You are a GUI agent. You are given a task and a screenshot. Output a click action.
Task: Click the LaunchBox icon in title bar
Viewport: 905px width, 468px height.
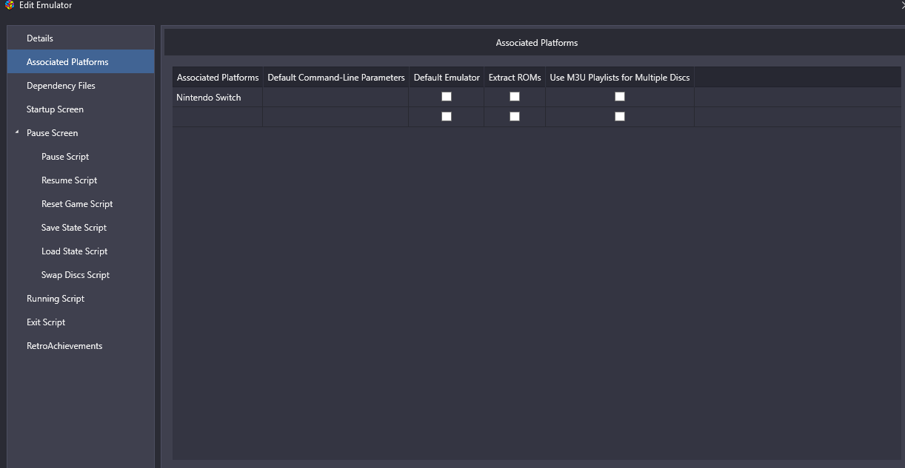coord(10,5)
